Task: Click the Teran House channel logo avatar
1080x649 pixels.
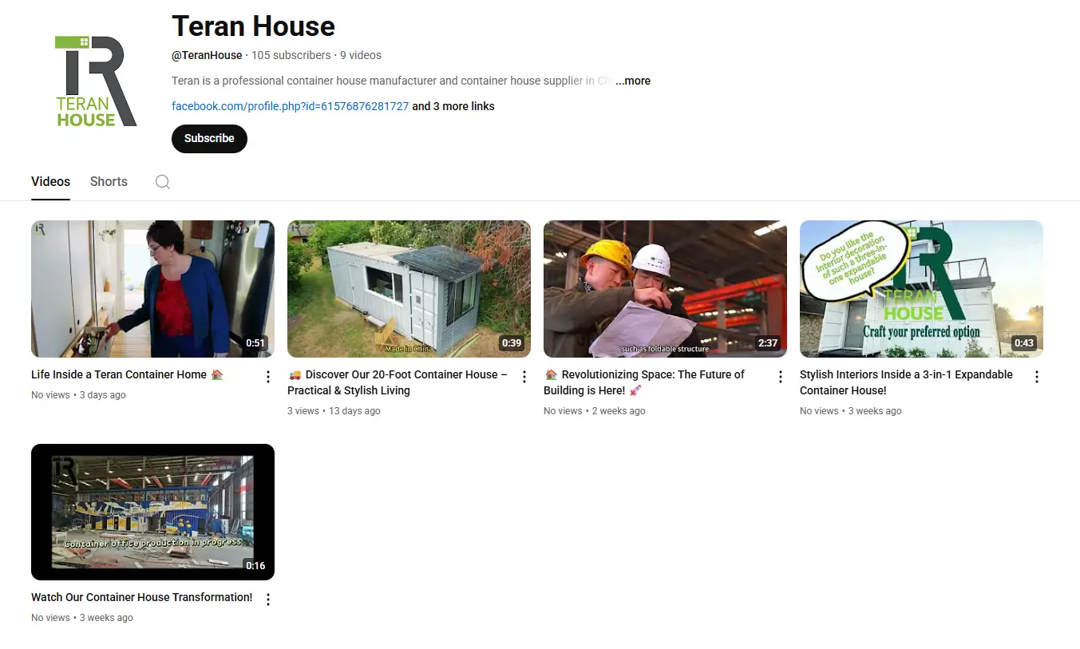Action: click(95, 81)
